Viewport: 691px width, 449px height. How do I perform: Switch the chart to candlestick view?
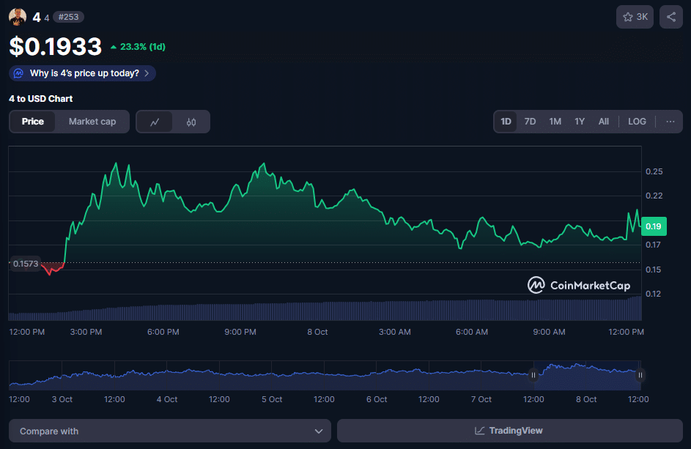191,122
